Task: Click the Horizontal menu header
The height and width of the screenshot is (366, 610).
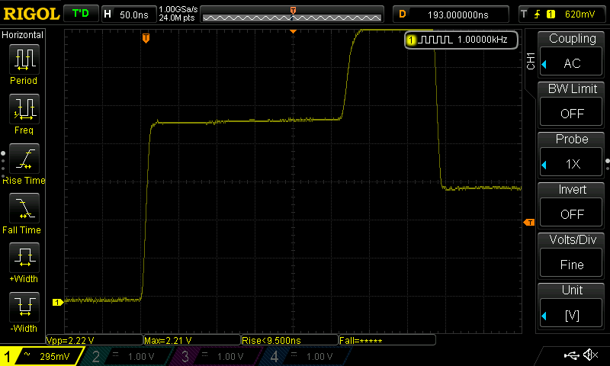Action: [23, 34]
